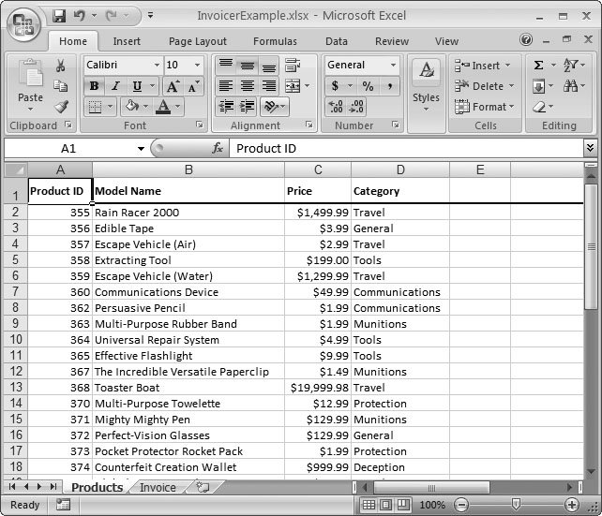Image resolution: width=602 pixels, height=516 pixels.
Task: Select row 7 header
Action: (x=15, y=292)
